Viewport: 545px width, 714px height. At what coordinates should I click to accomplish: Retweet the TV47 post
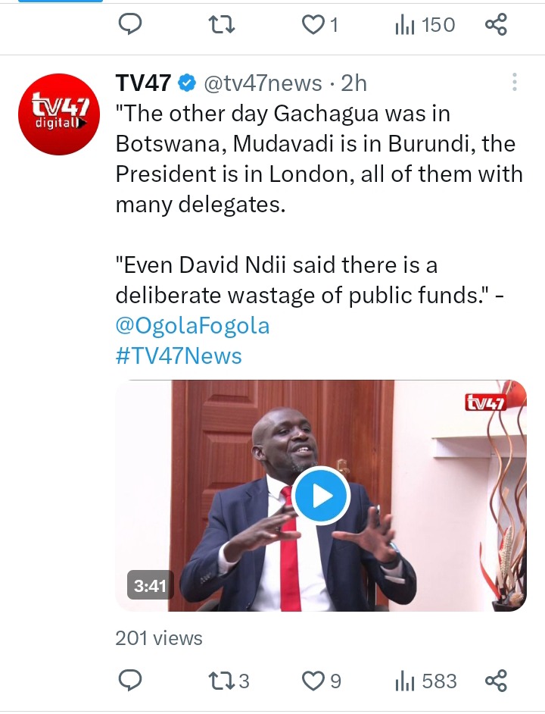pos(229,681)
